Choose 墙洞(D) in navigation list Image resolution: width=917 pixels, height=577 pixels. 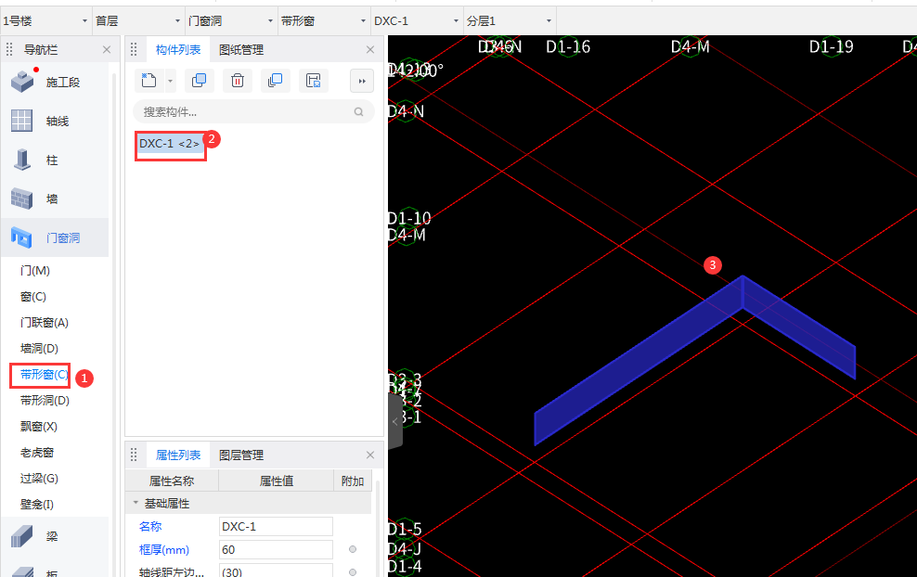pos(39,349)
